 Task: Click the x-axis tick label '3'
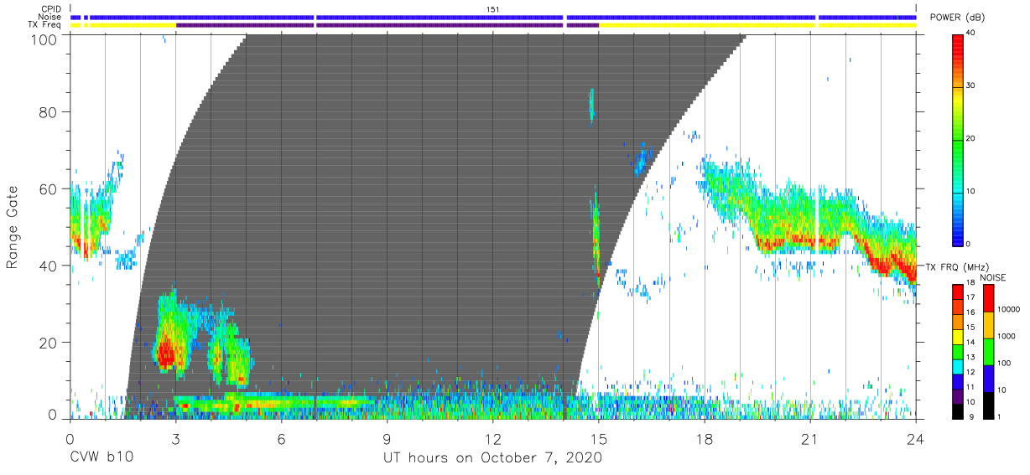(x=175, y=438)
